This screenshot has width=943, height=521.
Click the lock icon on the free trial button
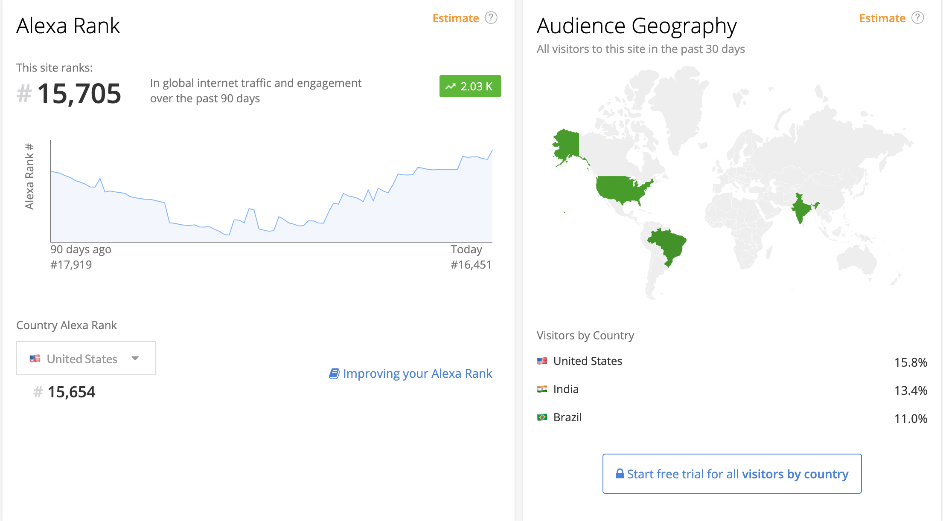[x=620, y=474]
